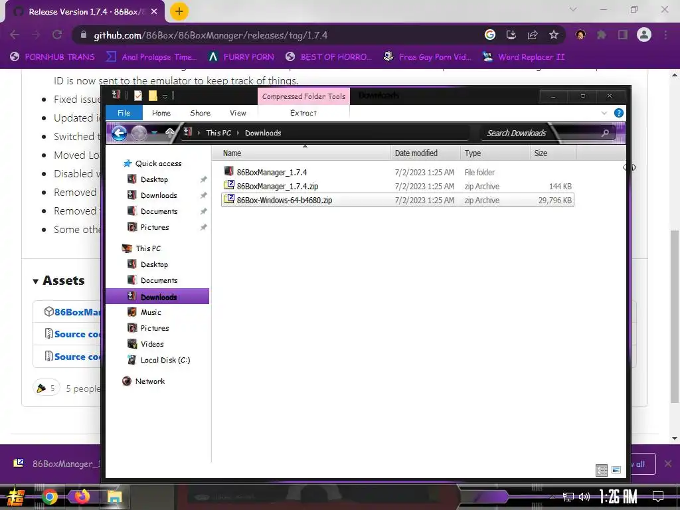Open volume control in system tray
Screen dimensions: 680x510
tap(584, 497)
